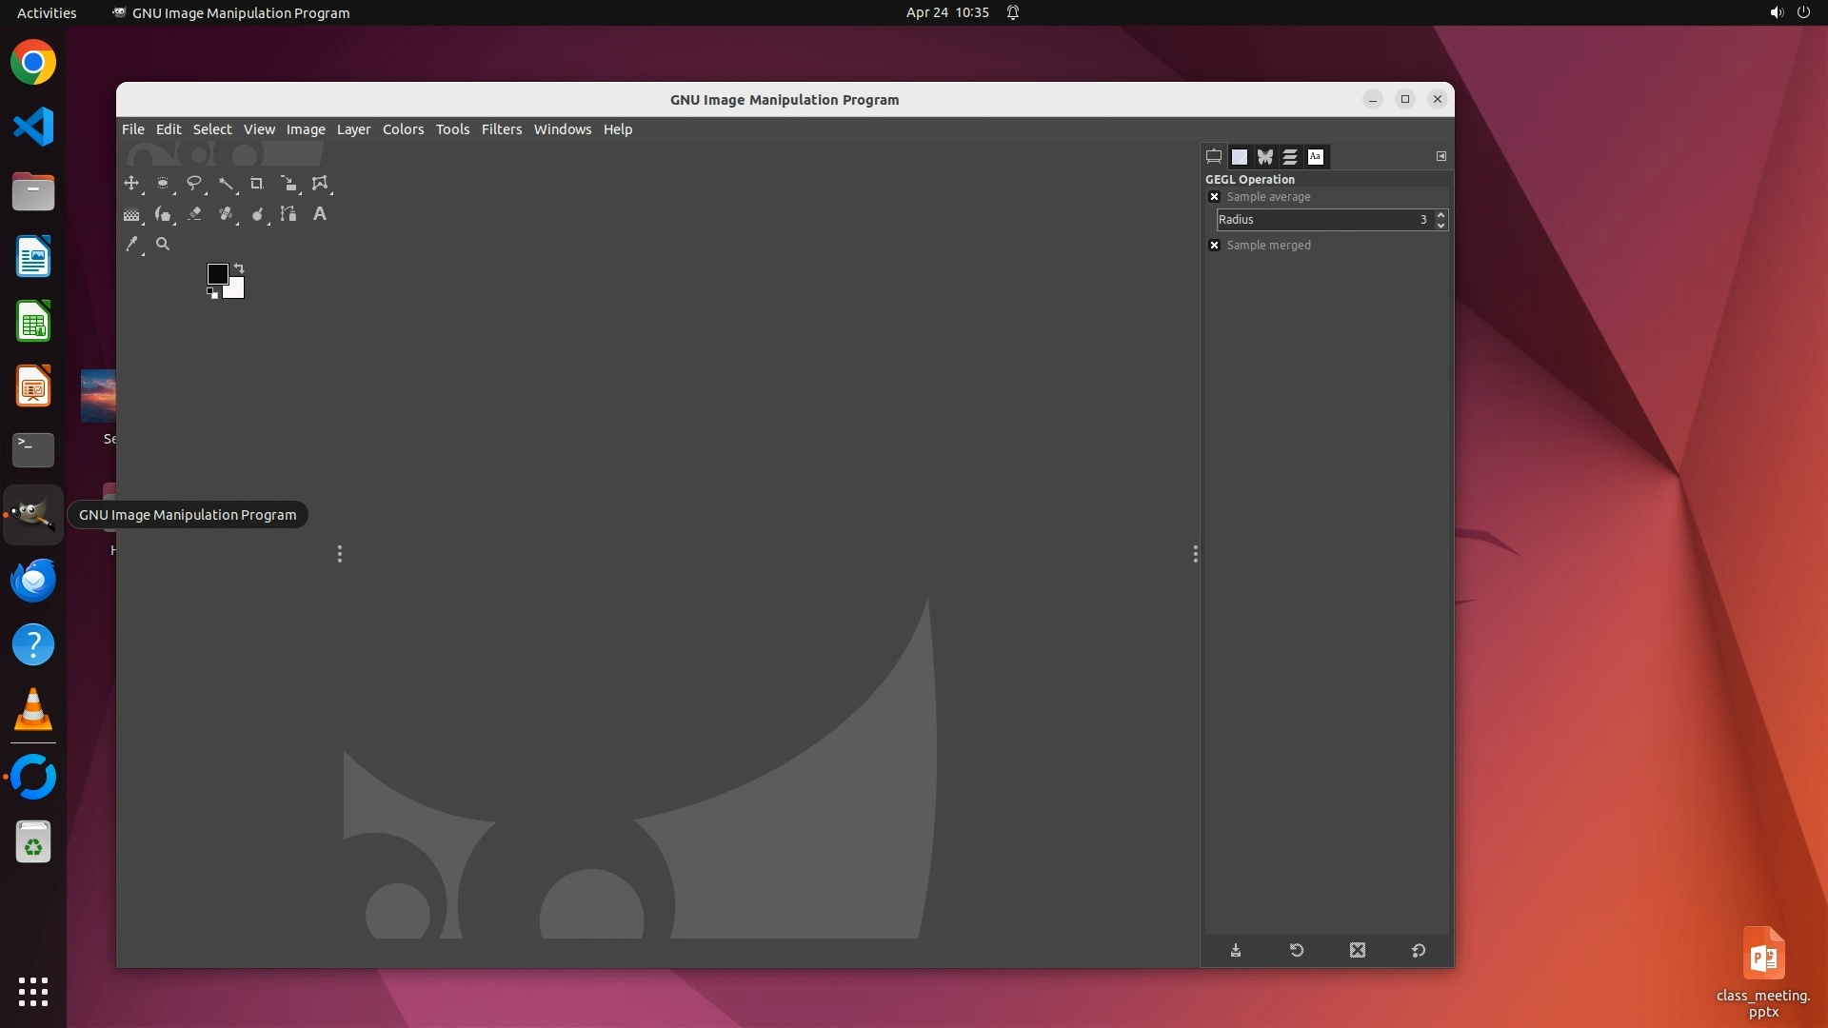Image resolution: width=1828 pixels, height=1028 pixels.
Task: Select the Crop tool
Action: [x=257, y=184]
